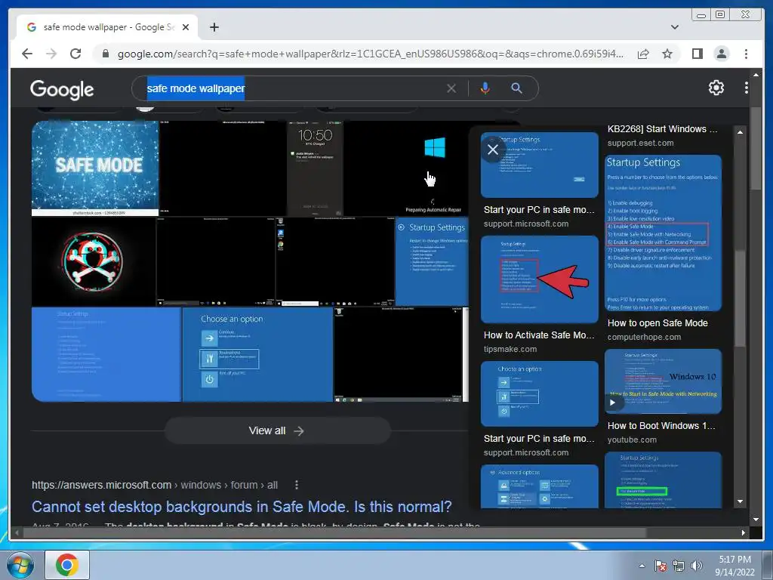
Task: Open tipsmake.com source link
Action: (510, 349)
